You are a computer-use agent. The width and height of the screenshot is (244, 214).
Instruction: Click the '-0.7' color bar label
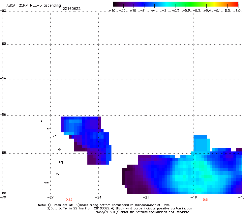tap(175, 11)
